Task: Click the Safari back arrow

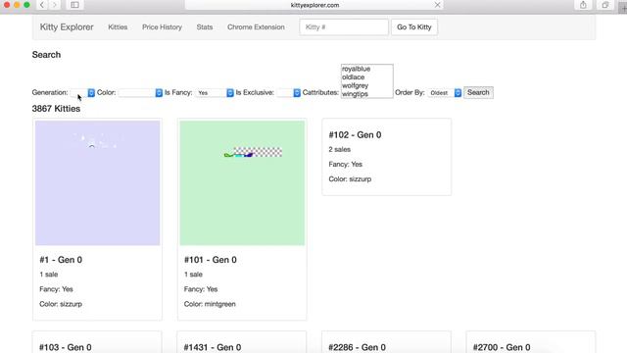Action: click(41, 5)
